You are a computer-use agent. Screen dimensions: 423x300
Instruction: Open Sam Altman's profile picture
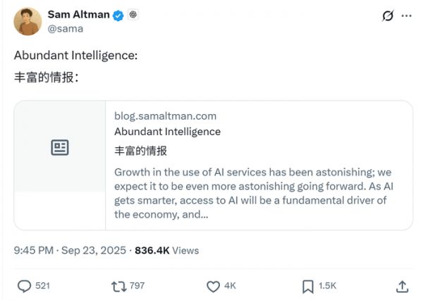(27, 21)
